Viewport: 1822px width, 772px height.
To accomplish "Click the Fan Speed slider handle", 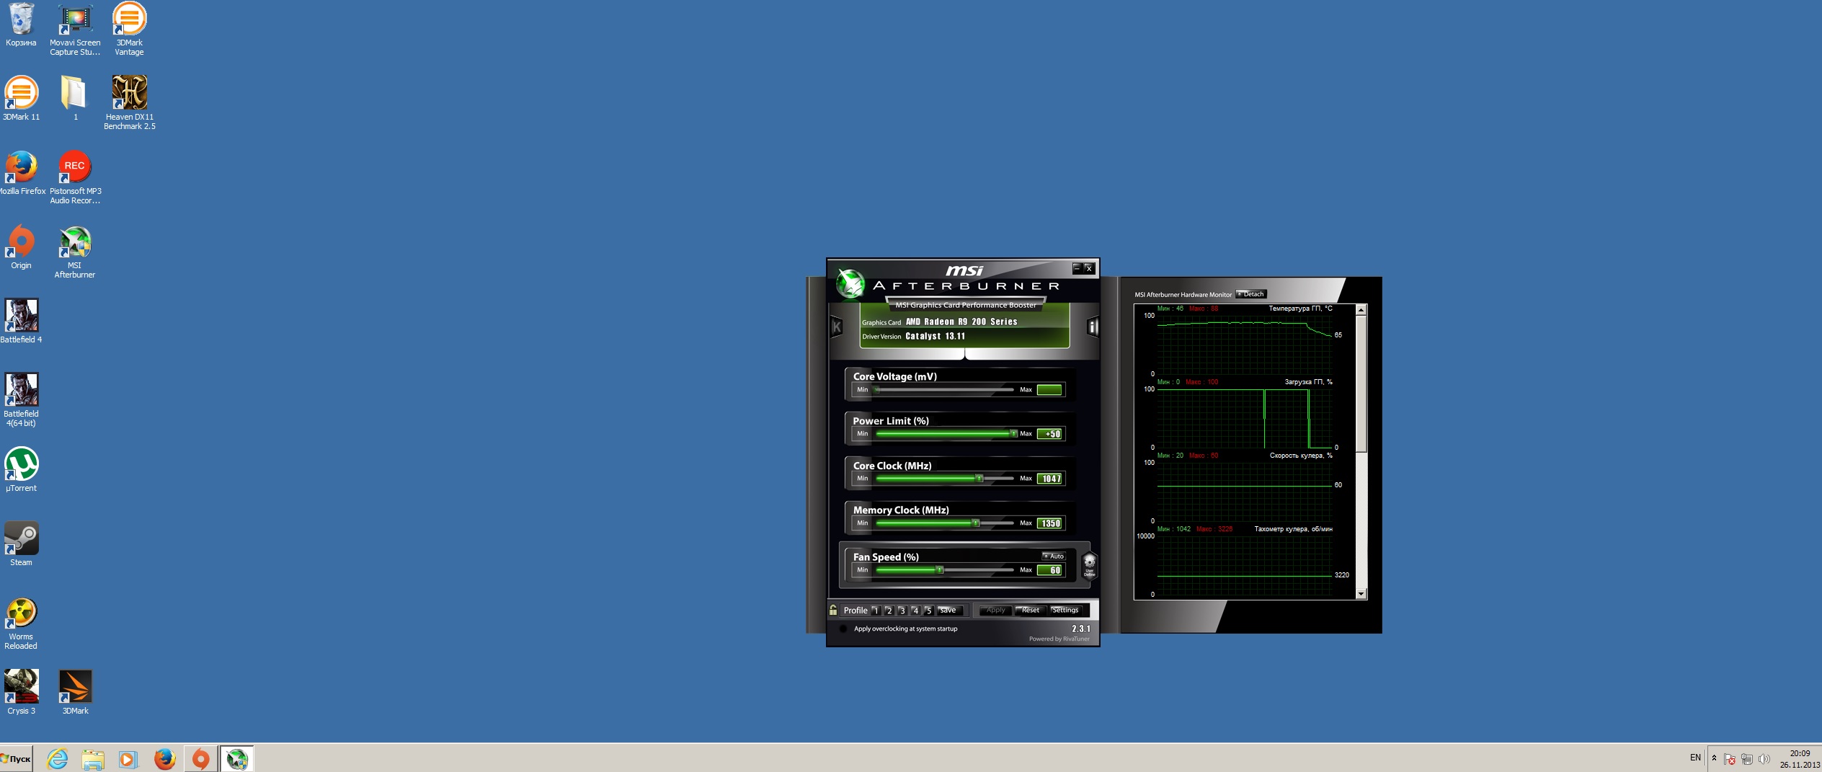I will click(x=940, y=570).
